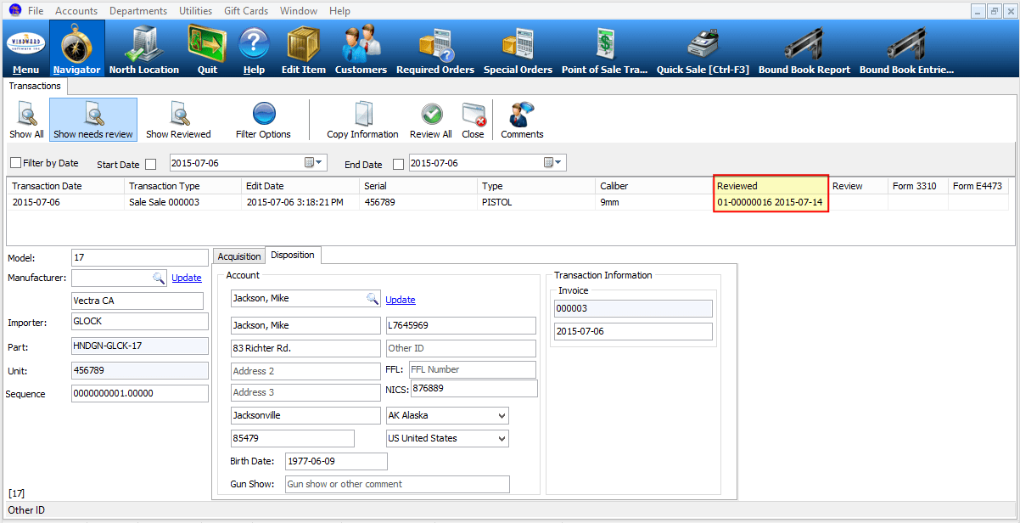Image resolution: width=1020 pixels, height=523 pixels.
Task: Click the Address 2 field
Action: click(305, 371)
